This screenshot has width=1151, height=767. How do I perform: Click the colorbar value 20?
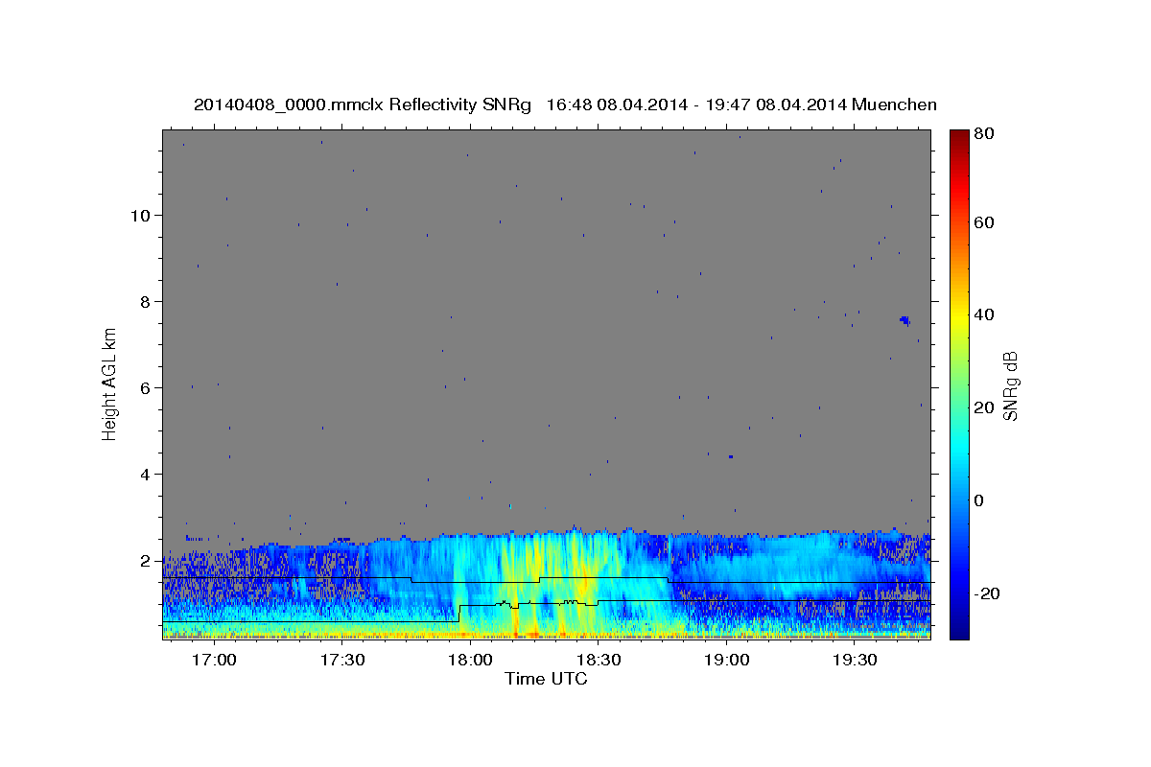click(x=983, y=407)
